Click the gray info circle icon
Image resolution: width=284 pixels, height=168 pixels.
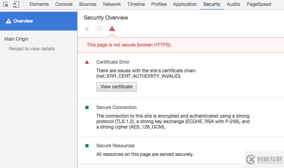pyautogui.click(x=99, y=29)
